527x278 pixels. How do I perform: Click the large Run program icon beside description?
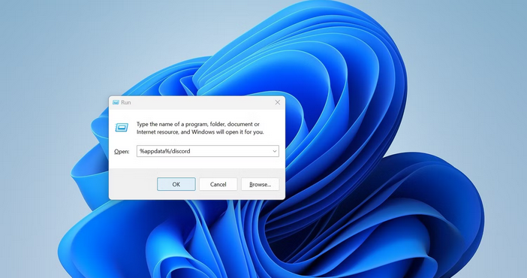click(122, 128)
